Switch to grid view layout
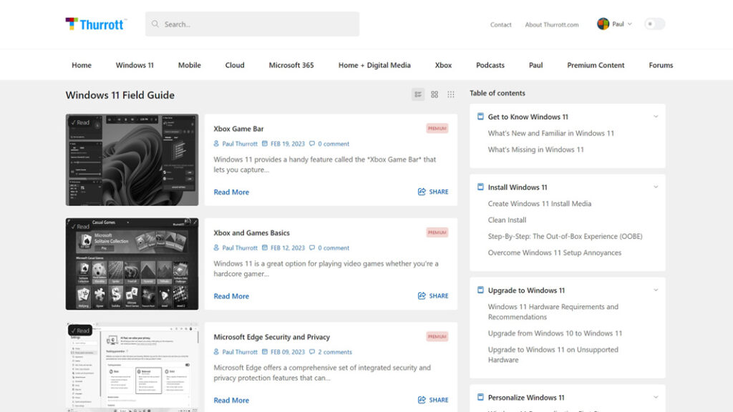The width and height of the screenshot is (733, 412). 435,94
